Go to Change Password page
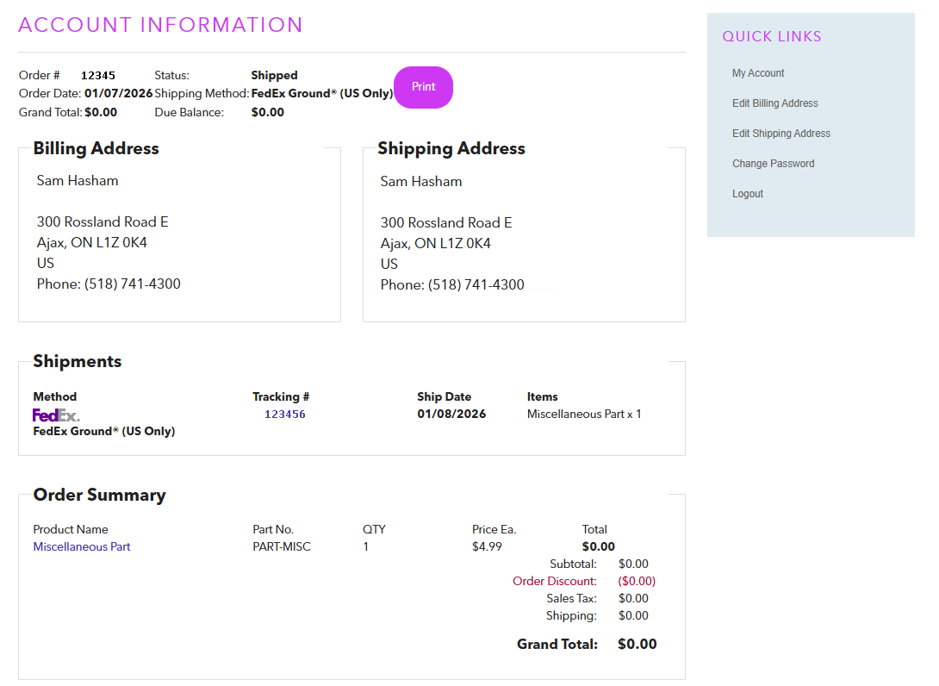 coord(773,164)
